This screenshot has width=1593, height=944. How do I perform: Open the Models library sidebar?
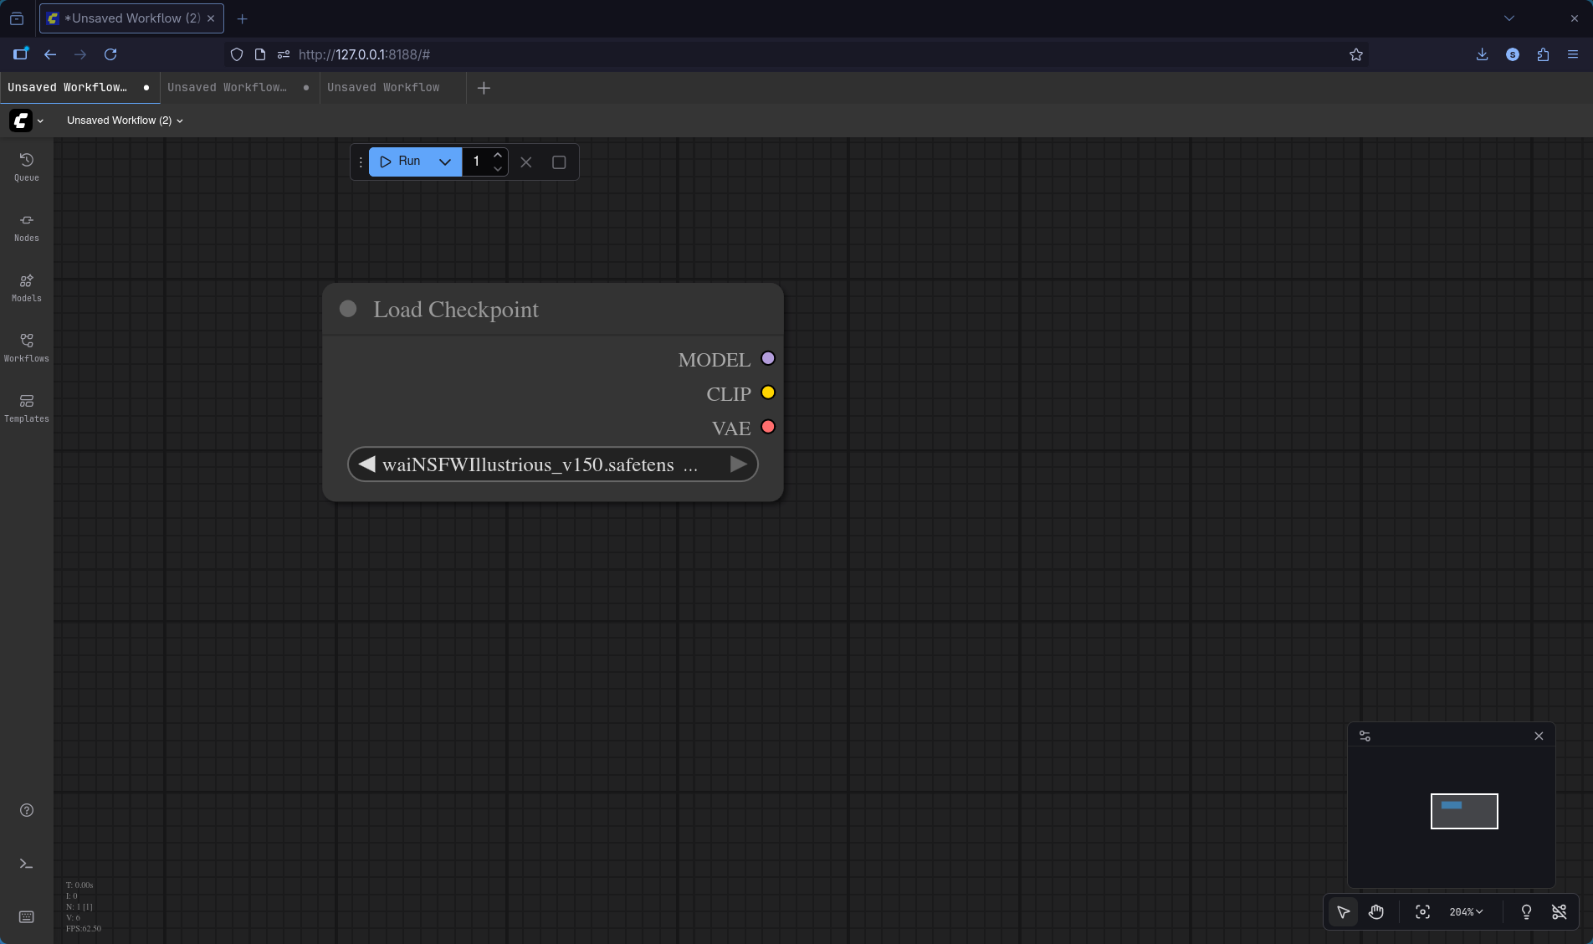click(x=26, y=287)
